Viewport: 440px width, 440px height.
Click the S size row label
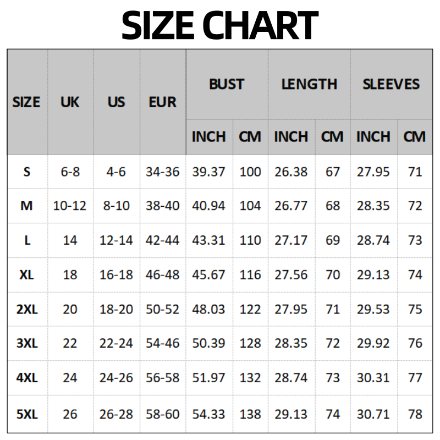[26, 172]
